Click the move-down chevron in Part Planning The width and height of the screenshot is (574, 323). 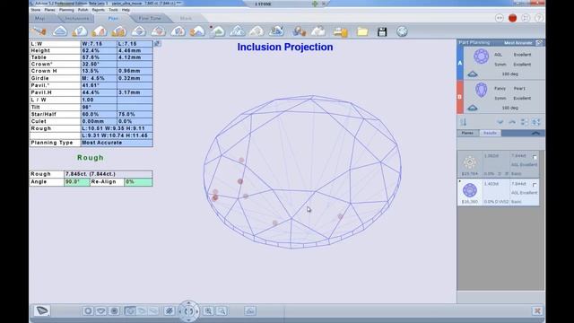[x=500, y=122]
